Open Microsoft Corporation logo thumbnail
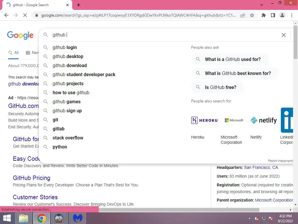Viewport: 298px width, 224px height. [234, 120]
